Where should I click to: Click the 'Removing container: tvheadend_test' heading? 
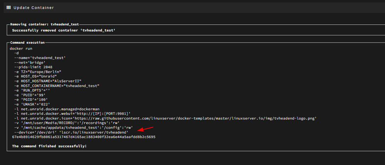[44, 24]
